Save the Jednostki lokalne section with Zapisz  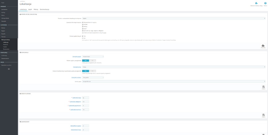[263, 116]
